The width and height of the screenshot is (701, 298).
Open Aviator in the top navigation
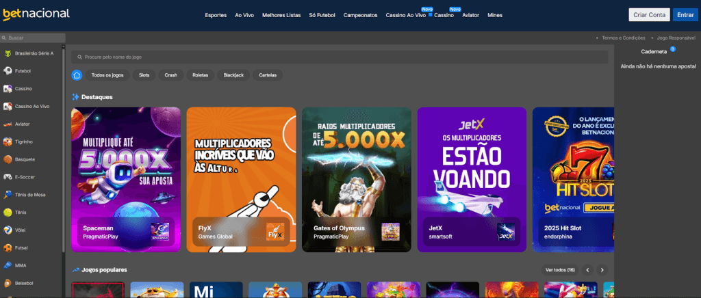[x=470, y=15]
